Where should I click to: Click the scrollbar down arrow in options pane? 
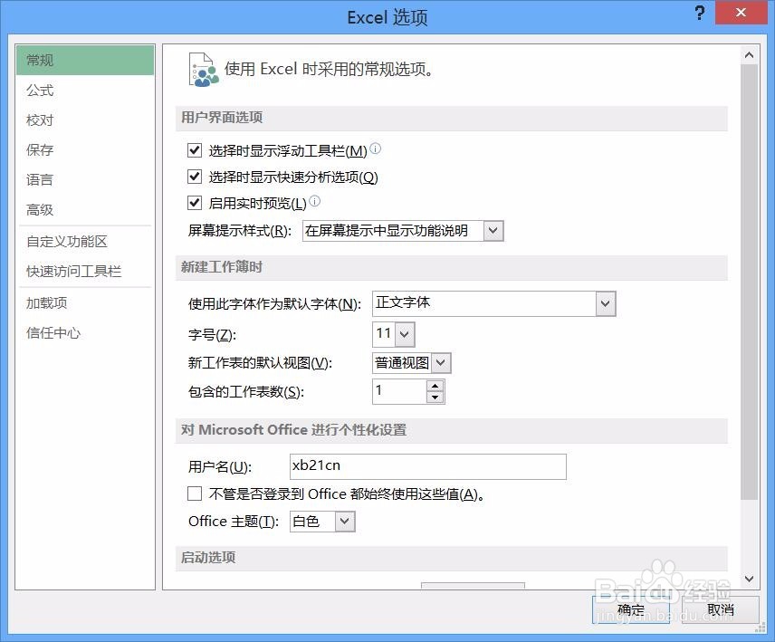[x=750, y=579]
